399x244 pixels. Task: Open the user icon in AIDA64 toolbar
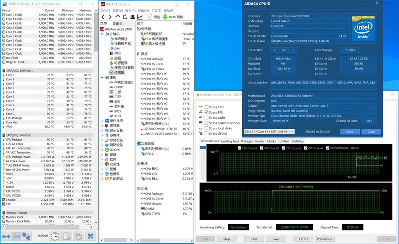point(132,17)
